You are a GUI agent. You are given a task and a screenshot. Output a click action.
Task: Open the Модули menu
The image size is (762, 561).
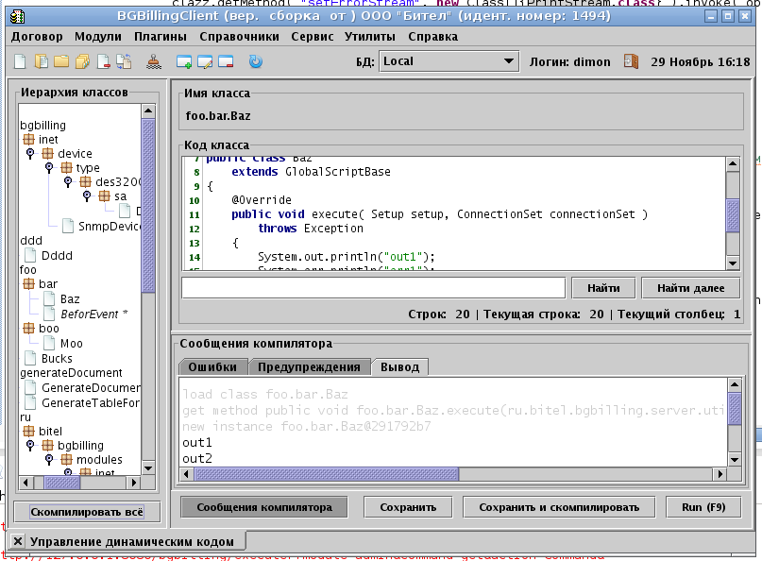(x=98, y=37)
